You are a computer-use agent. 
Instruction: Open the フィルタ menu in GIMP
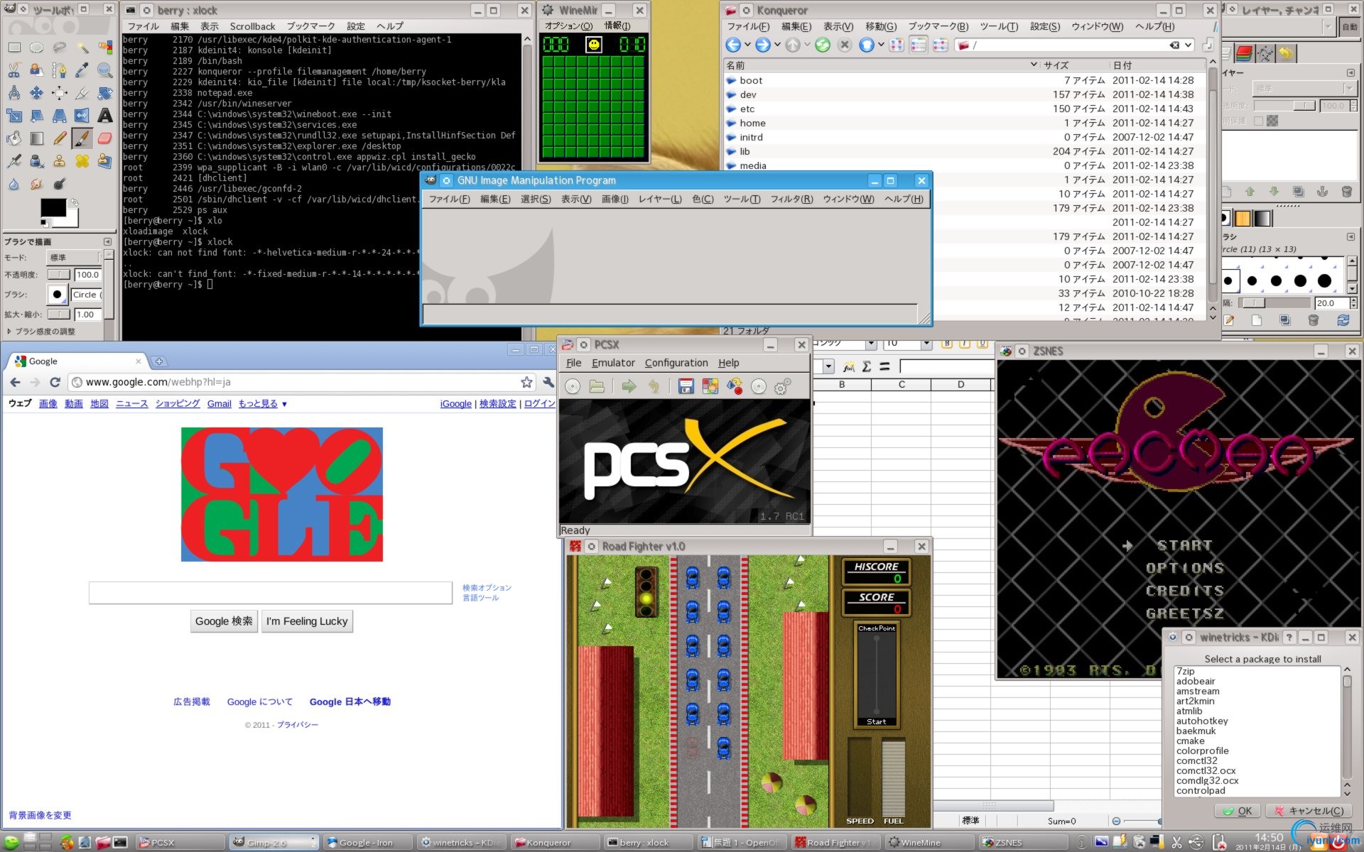[x=791, y=200]
